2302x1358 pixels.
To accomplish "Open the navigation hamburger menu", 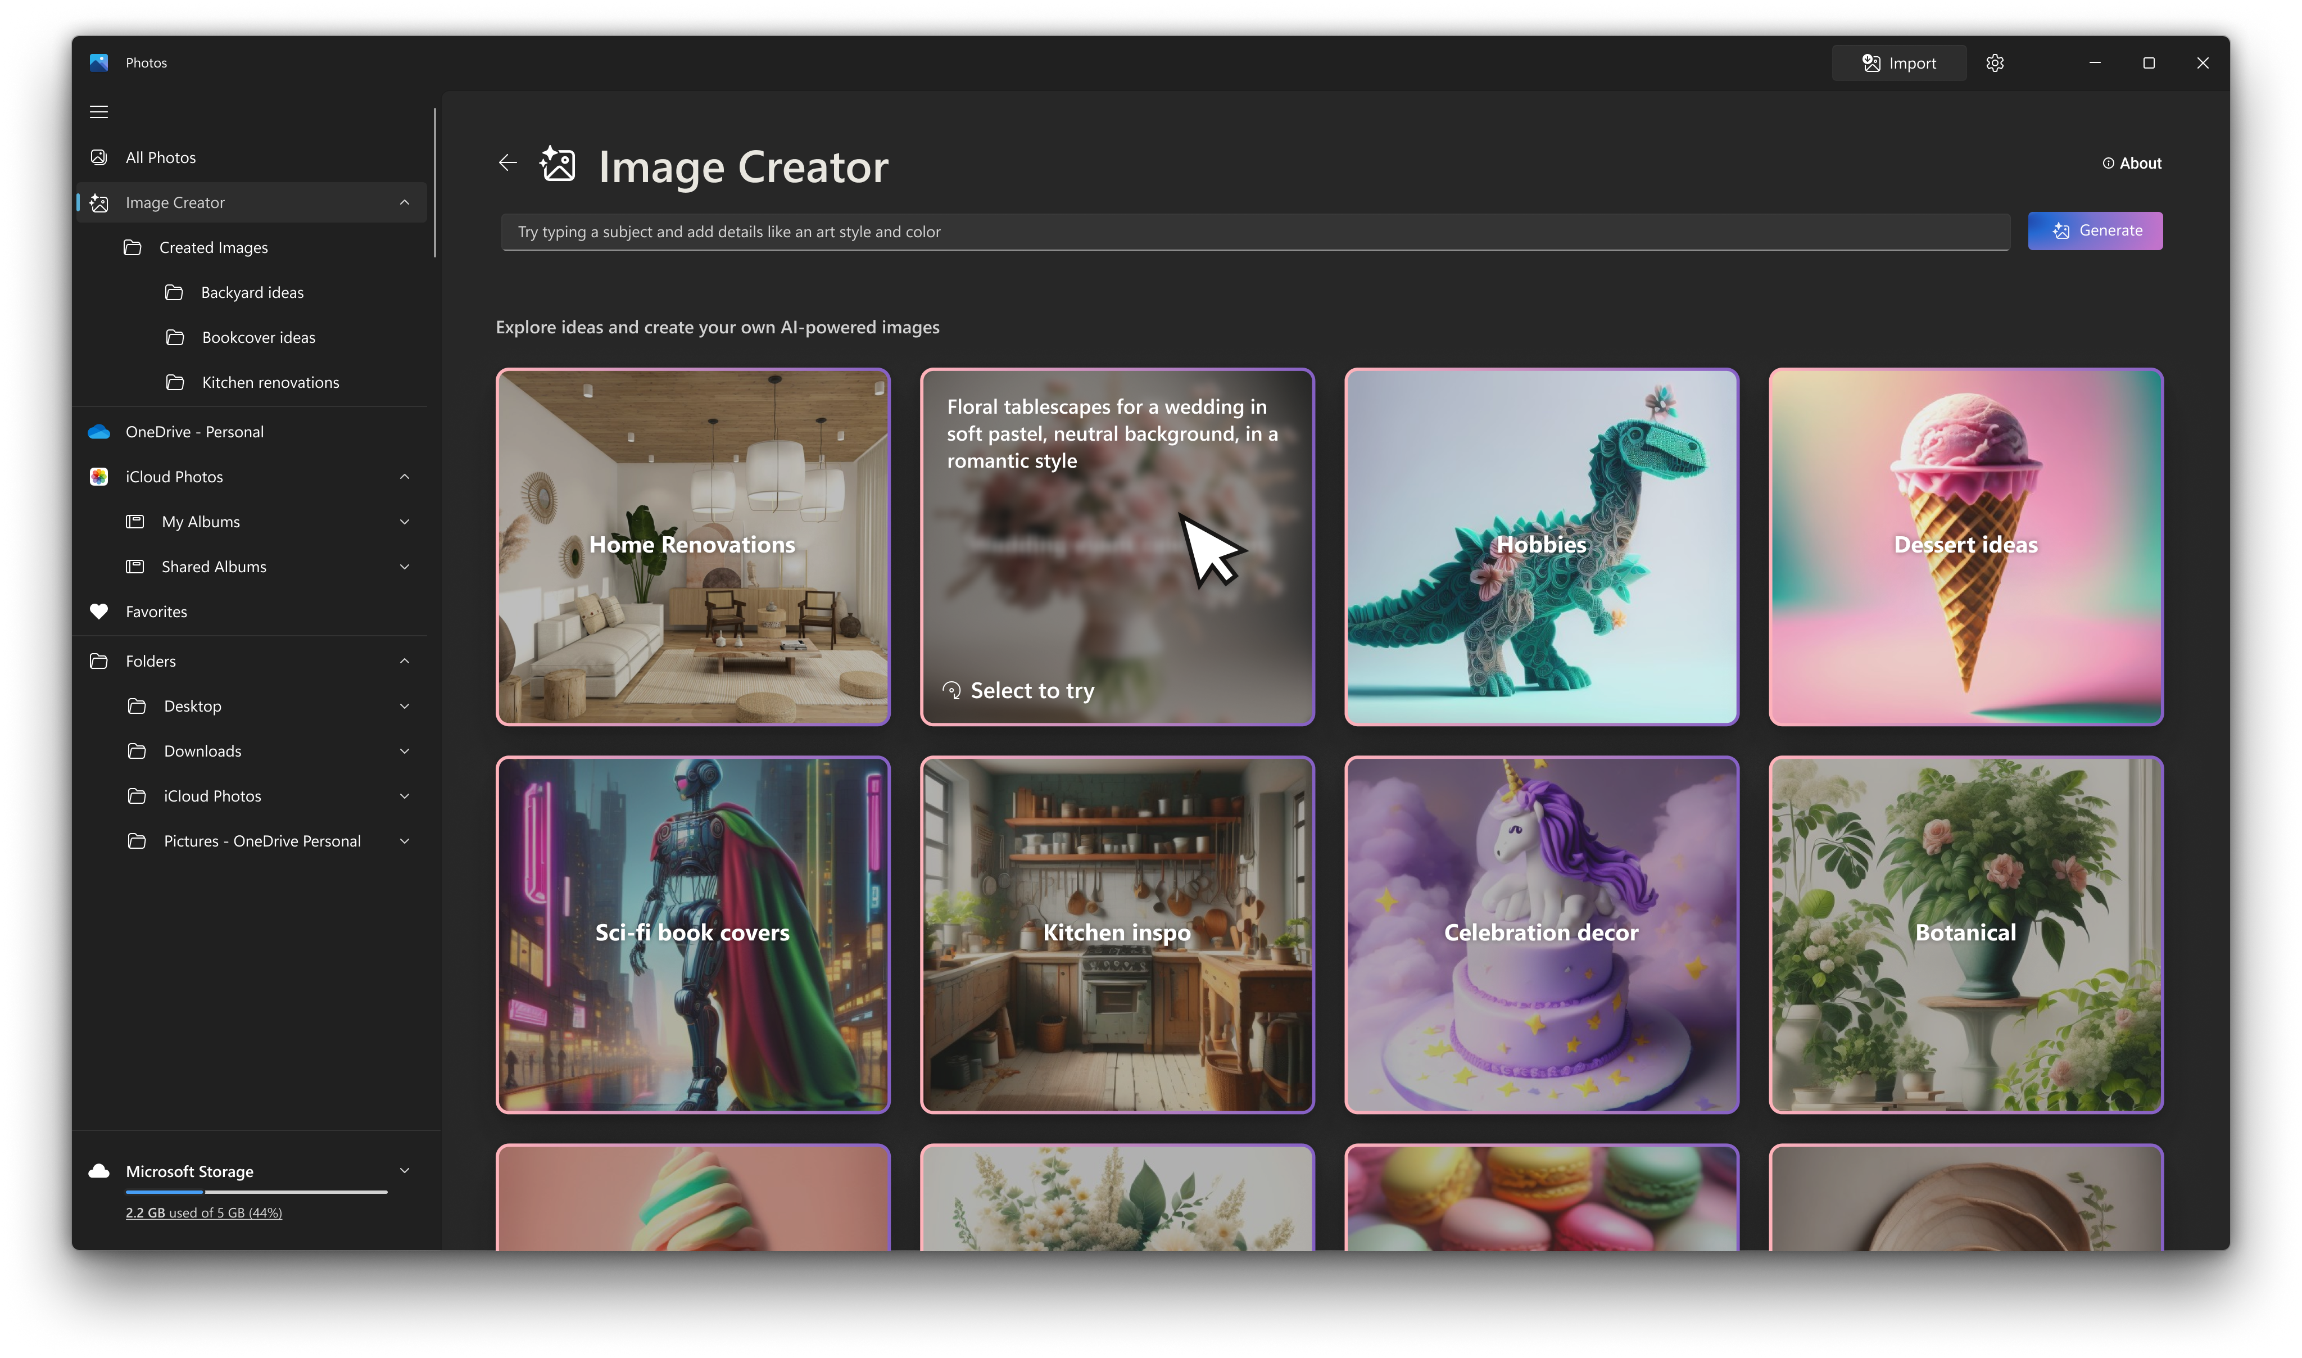I will [98, 111].
